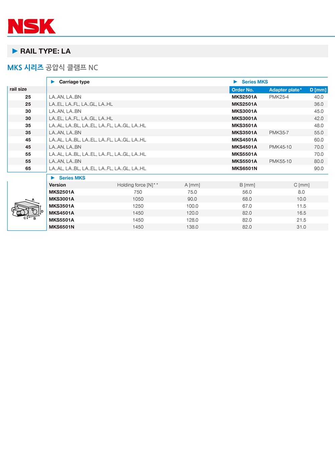
Task: Click the D value "55.0"
Action: [319, 133]
